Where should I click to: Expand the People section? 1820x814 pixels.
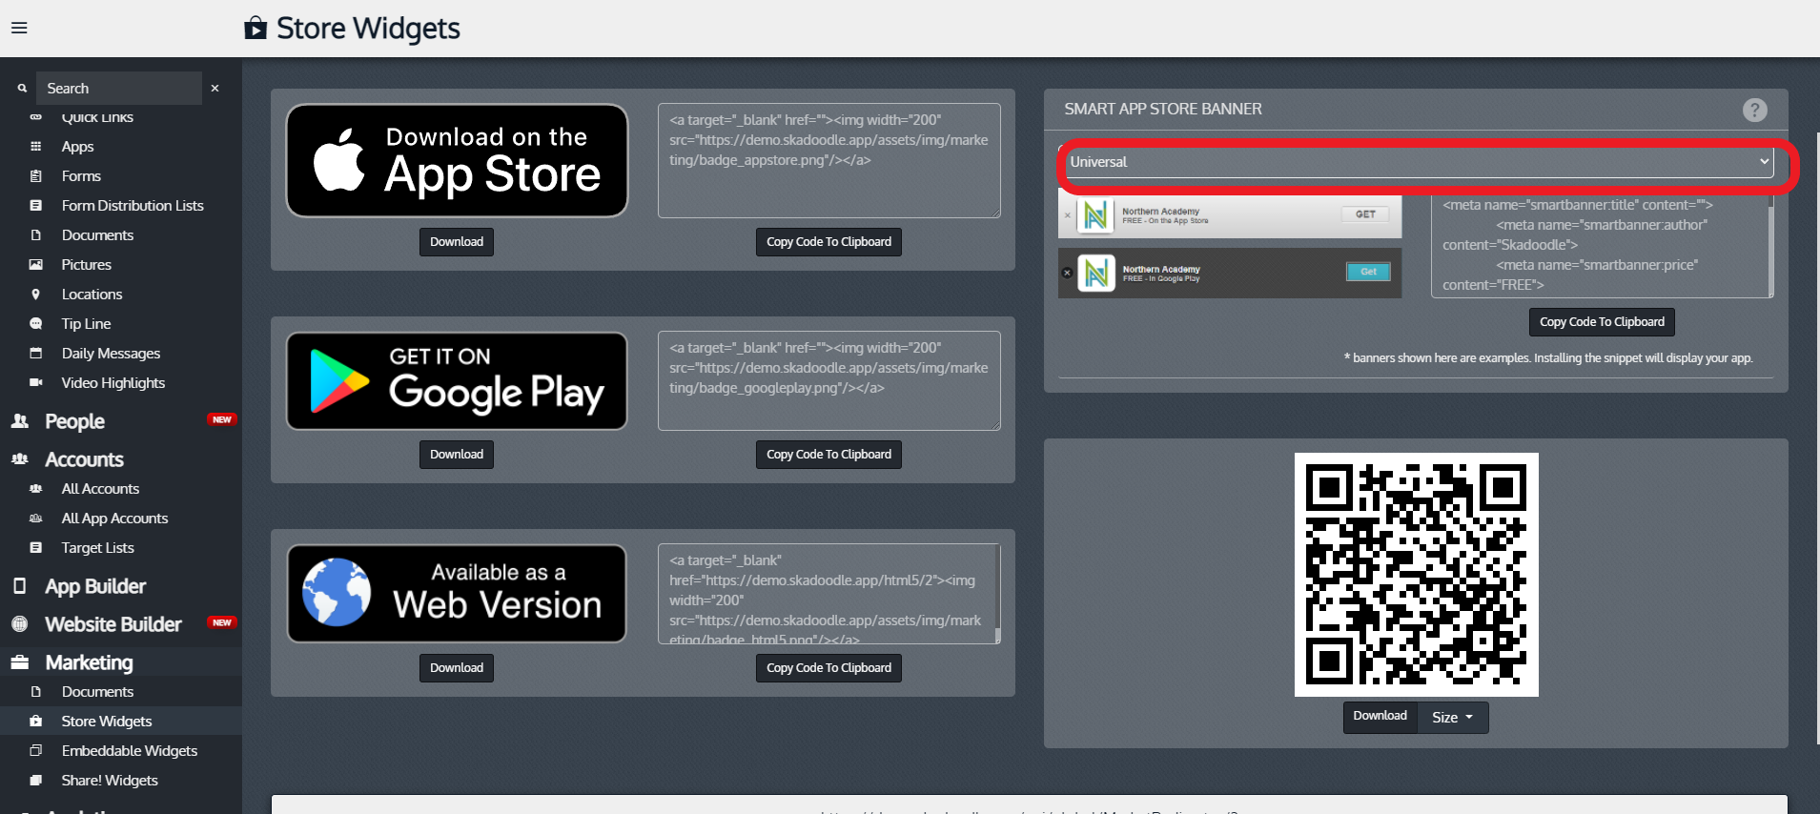[x=74, y=421]
